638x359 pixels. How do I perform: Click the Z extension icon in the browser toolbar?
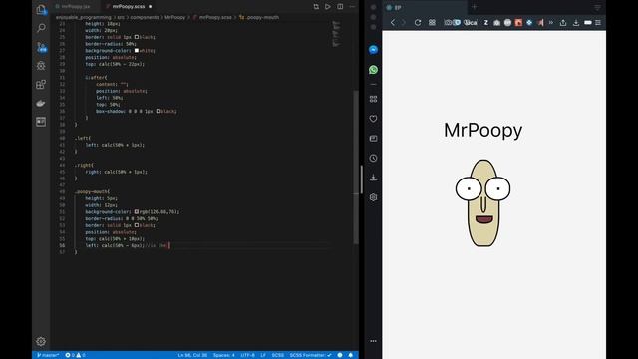coord(485,23)
